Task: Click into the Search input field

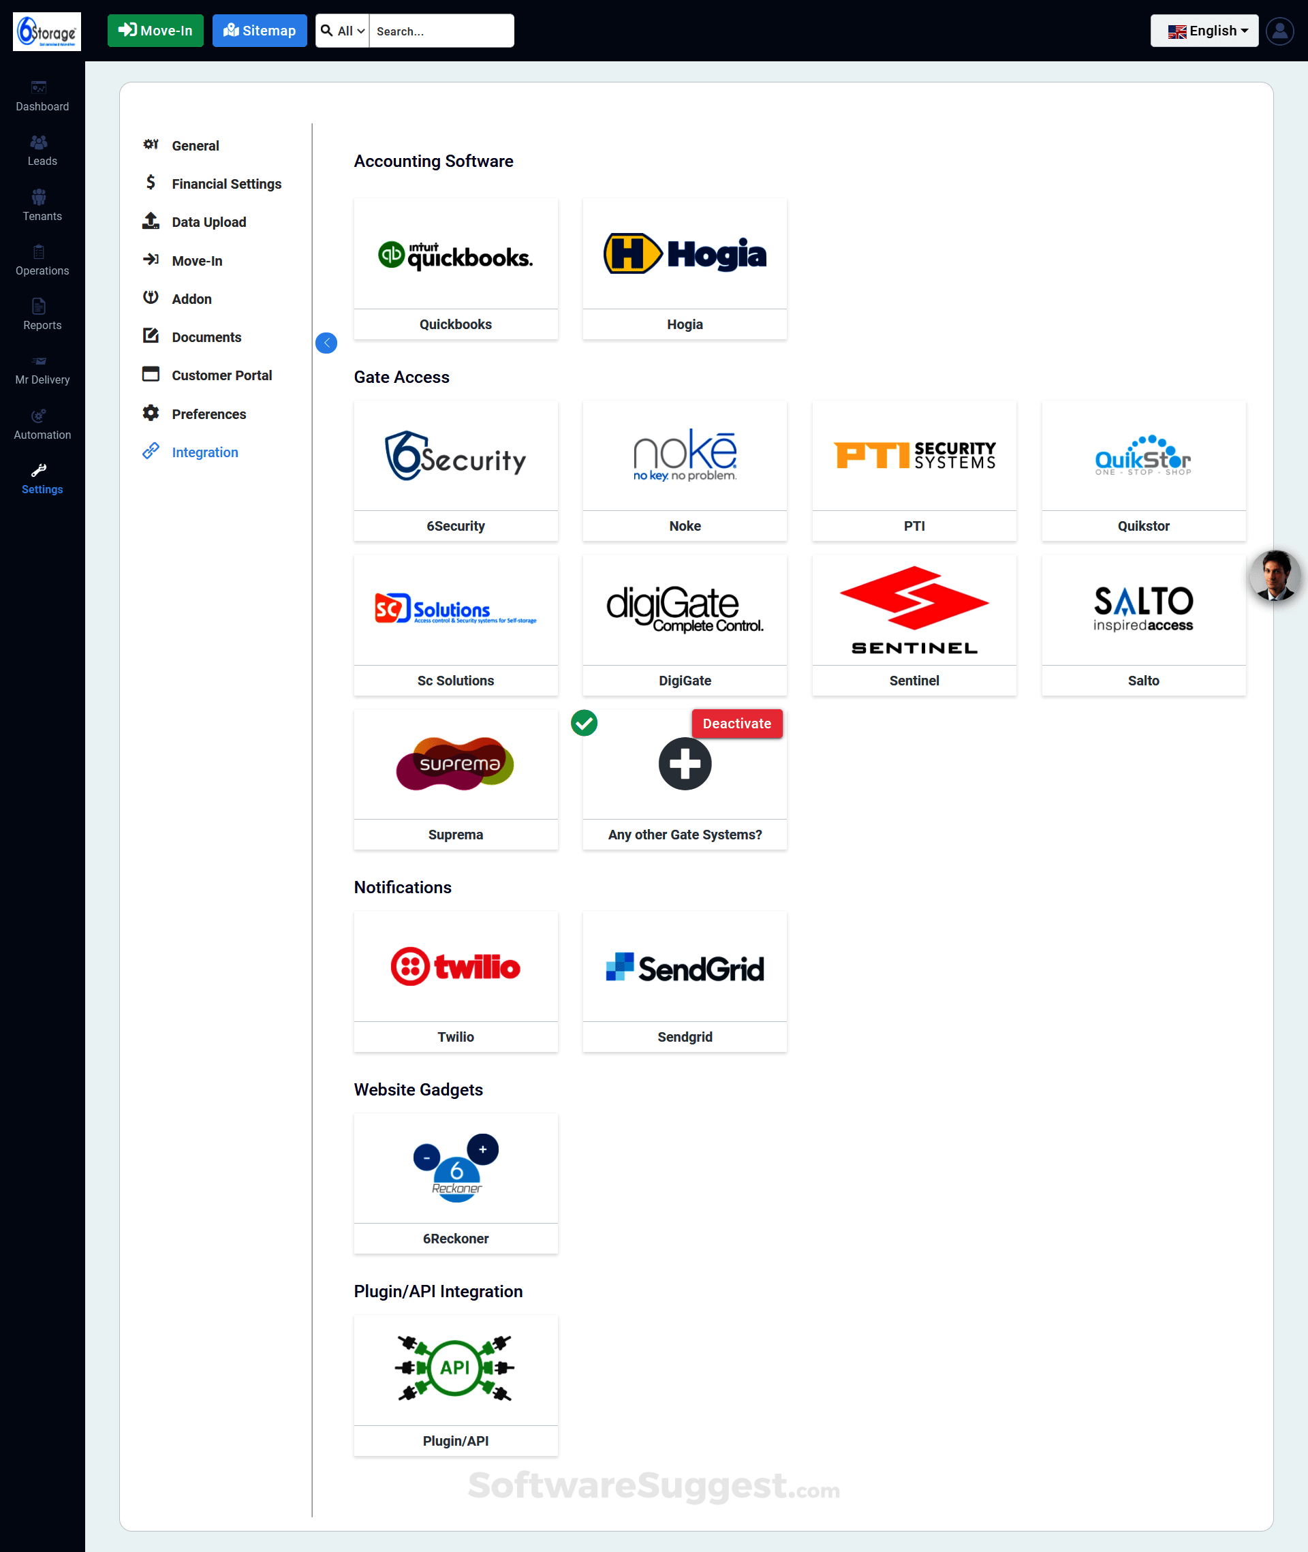Action: coord(441,31)
